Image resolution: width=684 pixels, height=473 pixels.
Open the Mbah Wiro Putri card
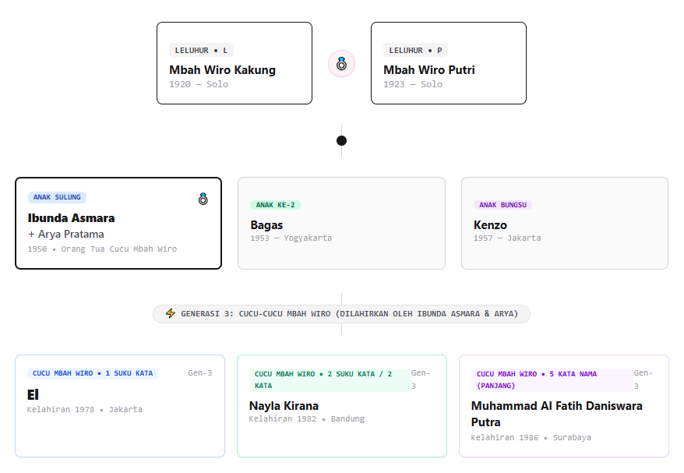[x=449, y=63]
